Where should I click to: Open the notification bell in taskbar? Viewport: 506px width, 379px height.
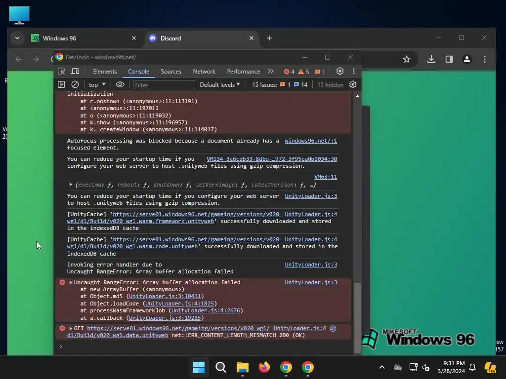472,367
